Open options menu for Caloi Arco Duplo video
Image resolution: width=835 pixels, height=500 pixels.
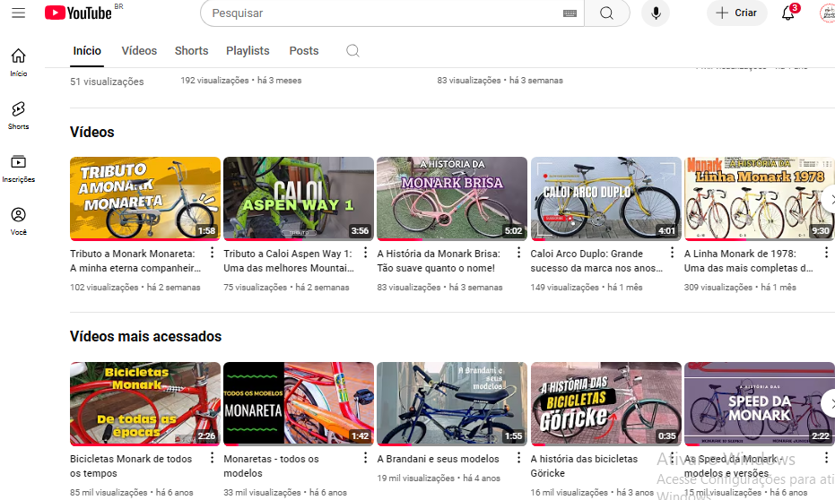coord(672,253)
